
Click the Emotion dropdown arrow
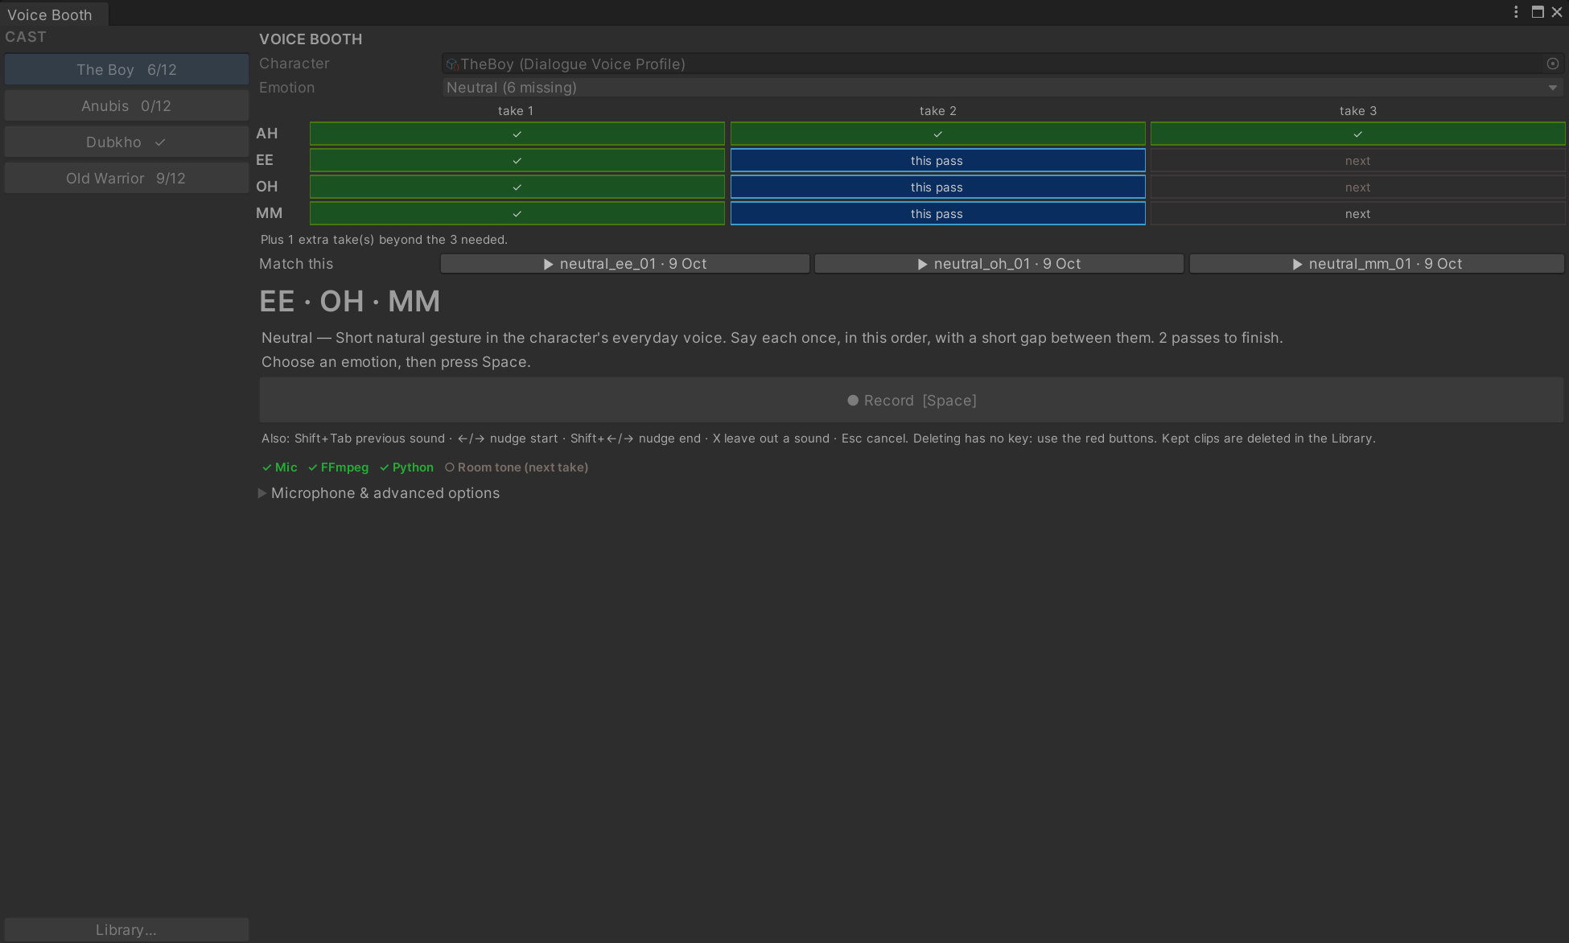coord(1553,88)
